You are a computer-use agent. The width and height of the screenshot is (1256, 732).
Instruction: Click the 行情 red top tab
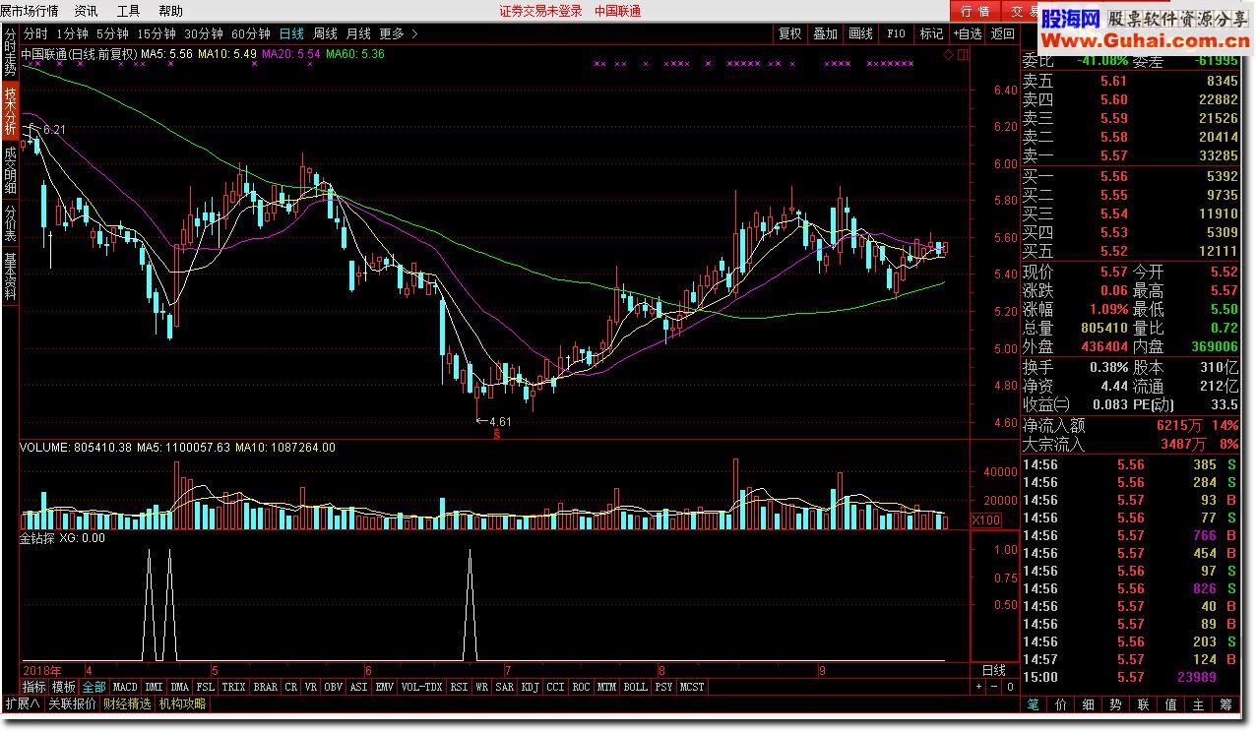(974, 11)
